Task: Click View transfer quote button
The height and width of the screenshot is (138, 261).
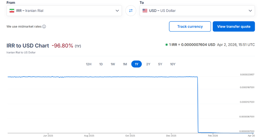Action: pos(234,26)
